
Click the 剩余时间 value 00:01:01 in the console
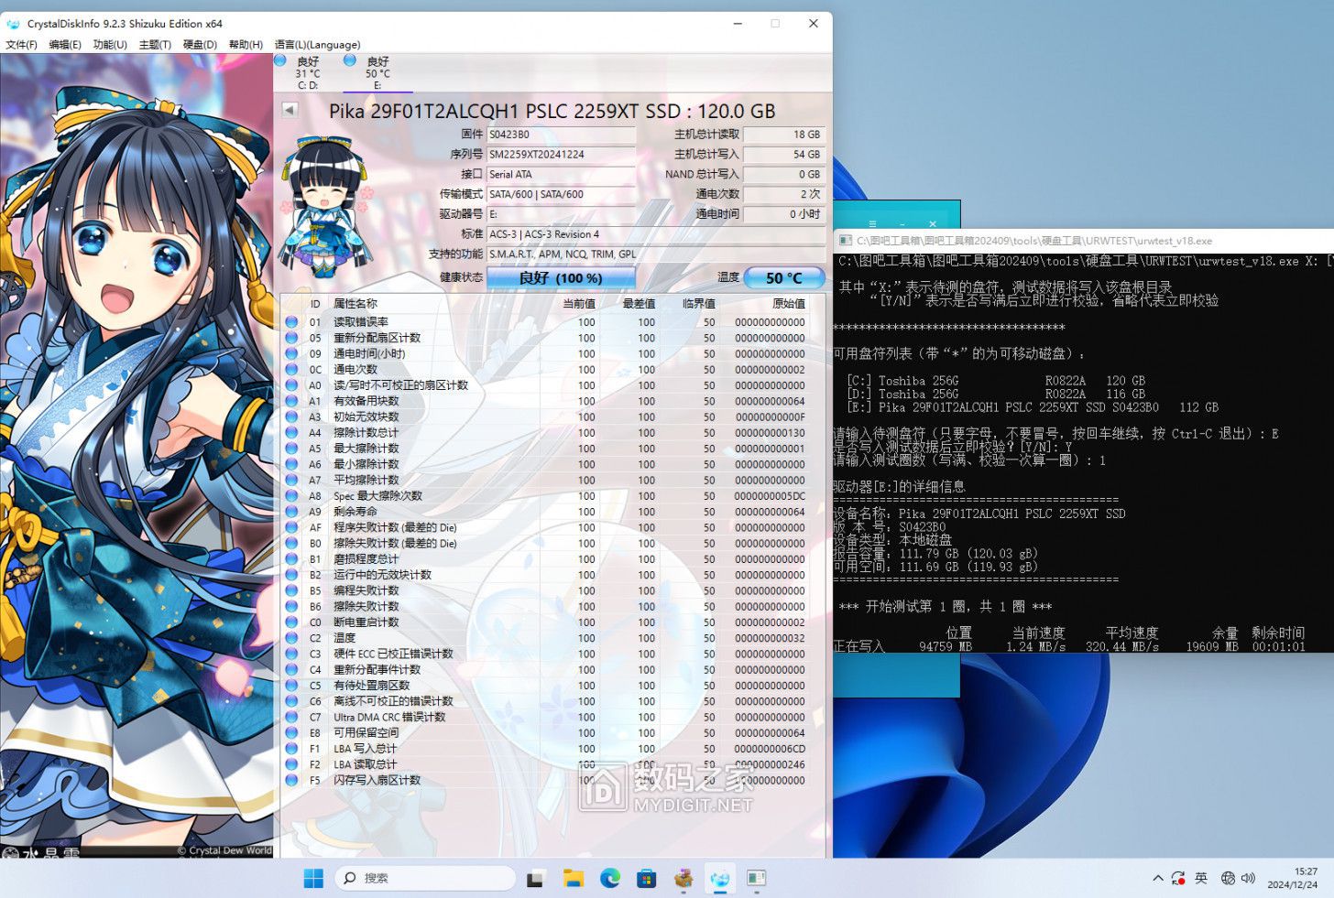pyautogui.click(x=1278, y=646)
